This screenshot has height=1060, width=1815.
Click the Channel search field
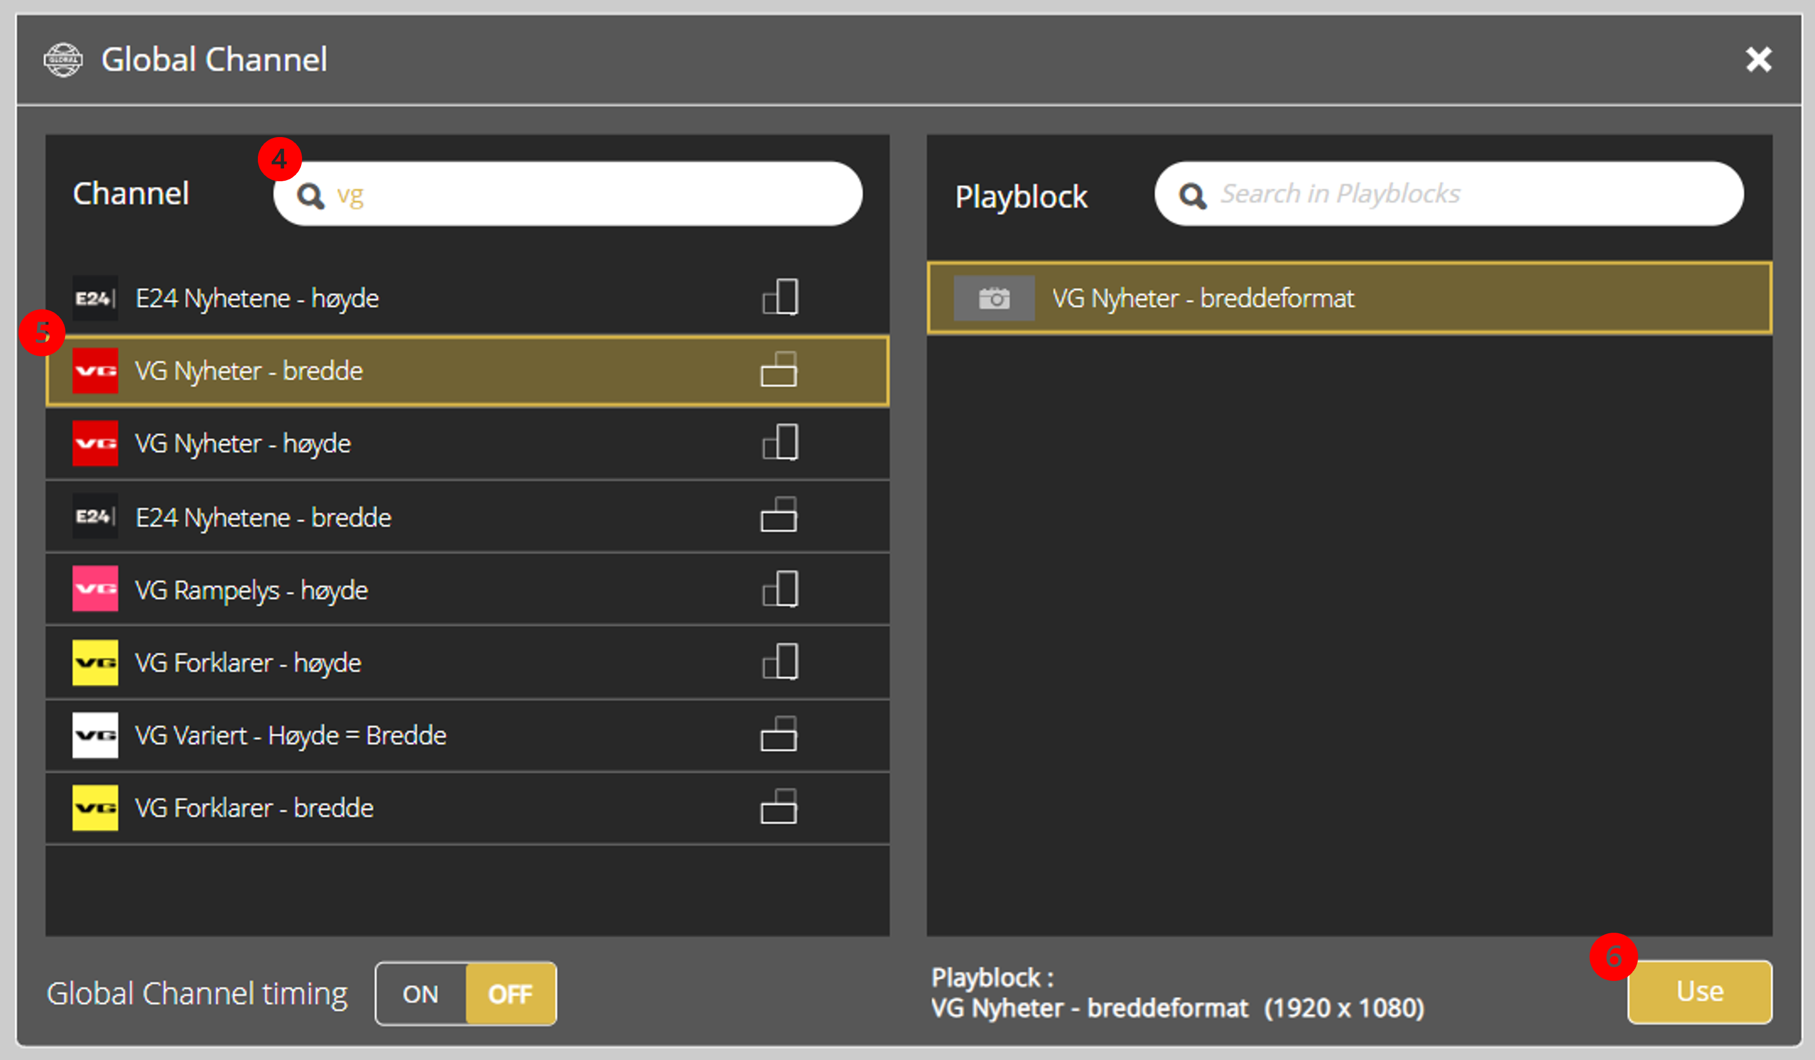[567, 194]
